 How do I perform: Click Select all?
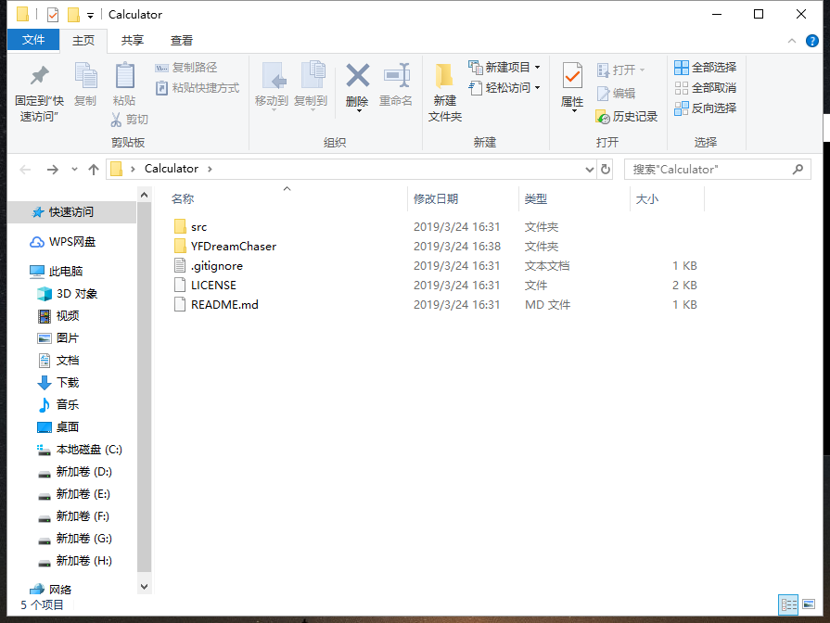(705, 68)
